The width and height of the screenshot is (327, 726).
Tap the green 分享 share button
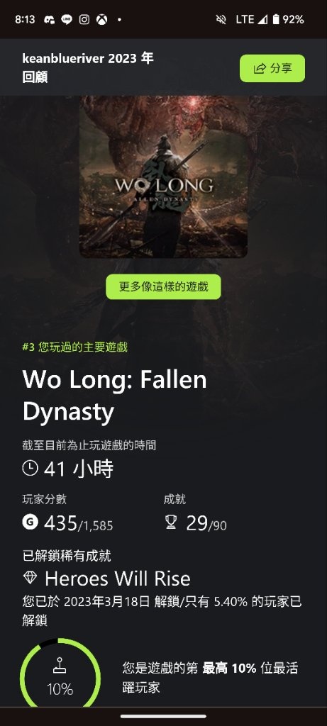[x=272, y=69]
